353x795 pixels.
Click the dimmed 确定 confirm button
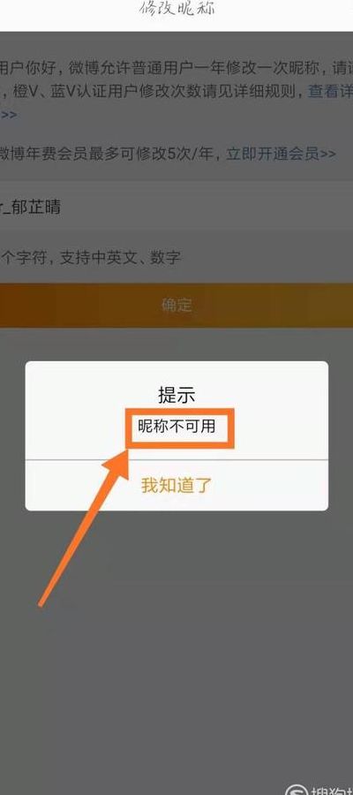176,306
